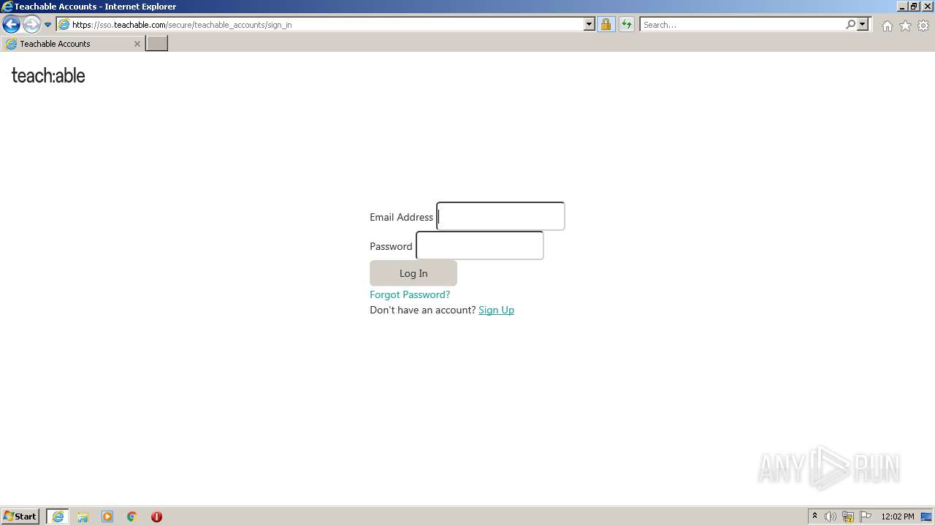935x526 pixels.
Task: Click the 12:02 PM clock
Action: (x=897, y=517)
